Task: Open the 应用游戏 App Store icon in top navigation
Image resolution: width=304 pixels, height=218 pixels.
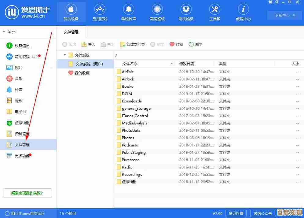Action: [x=100, y=9]
